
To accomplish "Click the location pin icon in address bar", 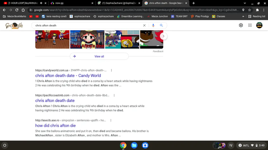I will tap(243, 10).
